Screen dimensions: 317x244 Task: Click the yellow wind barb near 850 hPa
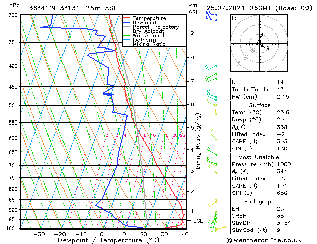pos(212,203)
